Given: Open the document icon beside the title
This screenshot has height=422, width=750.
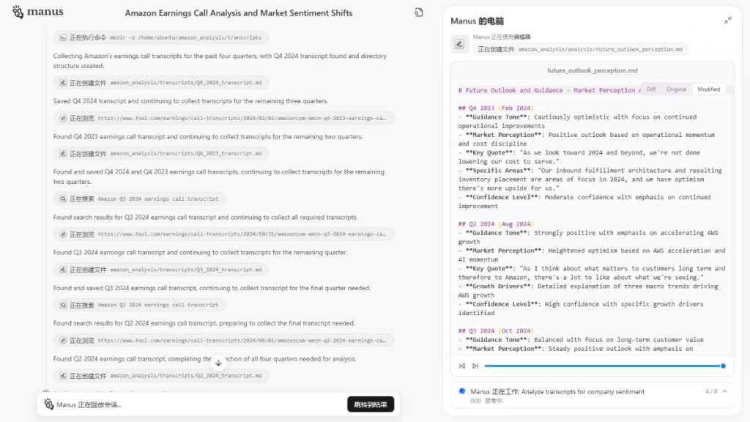Looking at the screenshot, I should pos(418,12).
